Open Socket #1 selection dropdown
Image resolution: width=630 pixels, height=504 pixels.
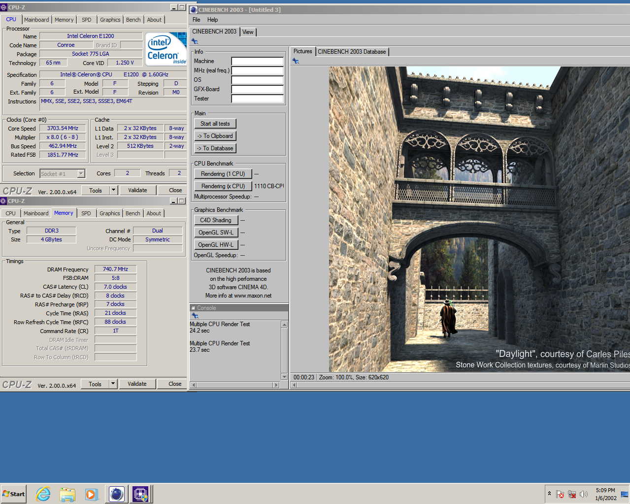pos(81,173)
